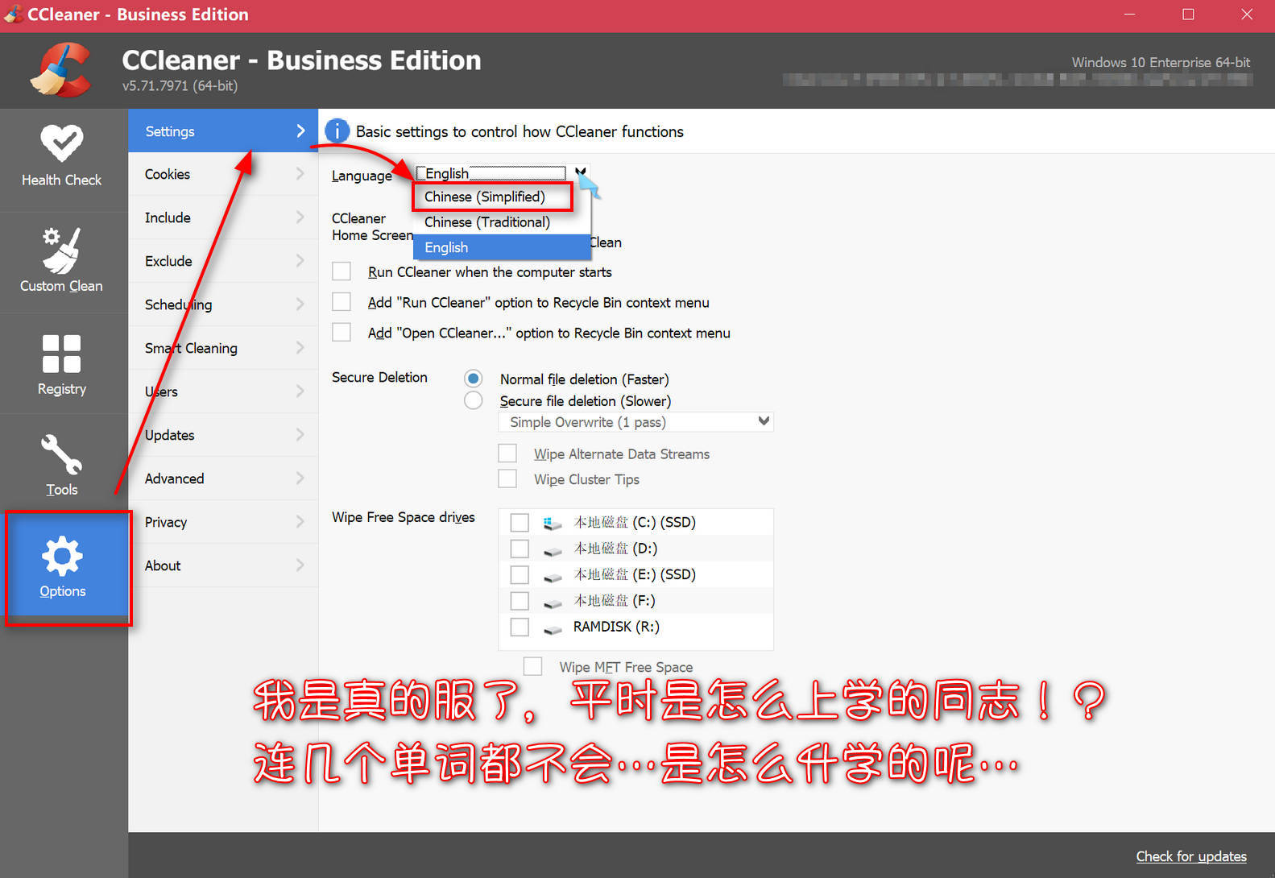Screen dimensions: 1275x878
Task: Open the Privacy options page
Action: 223,522
